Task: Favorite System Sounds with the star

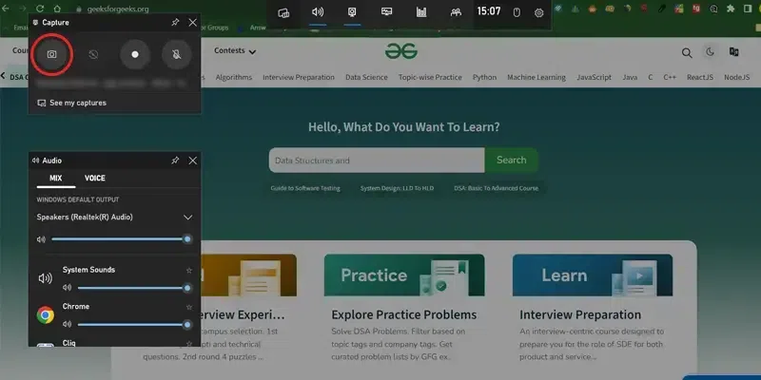Action: (189, 271)
